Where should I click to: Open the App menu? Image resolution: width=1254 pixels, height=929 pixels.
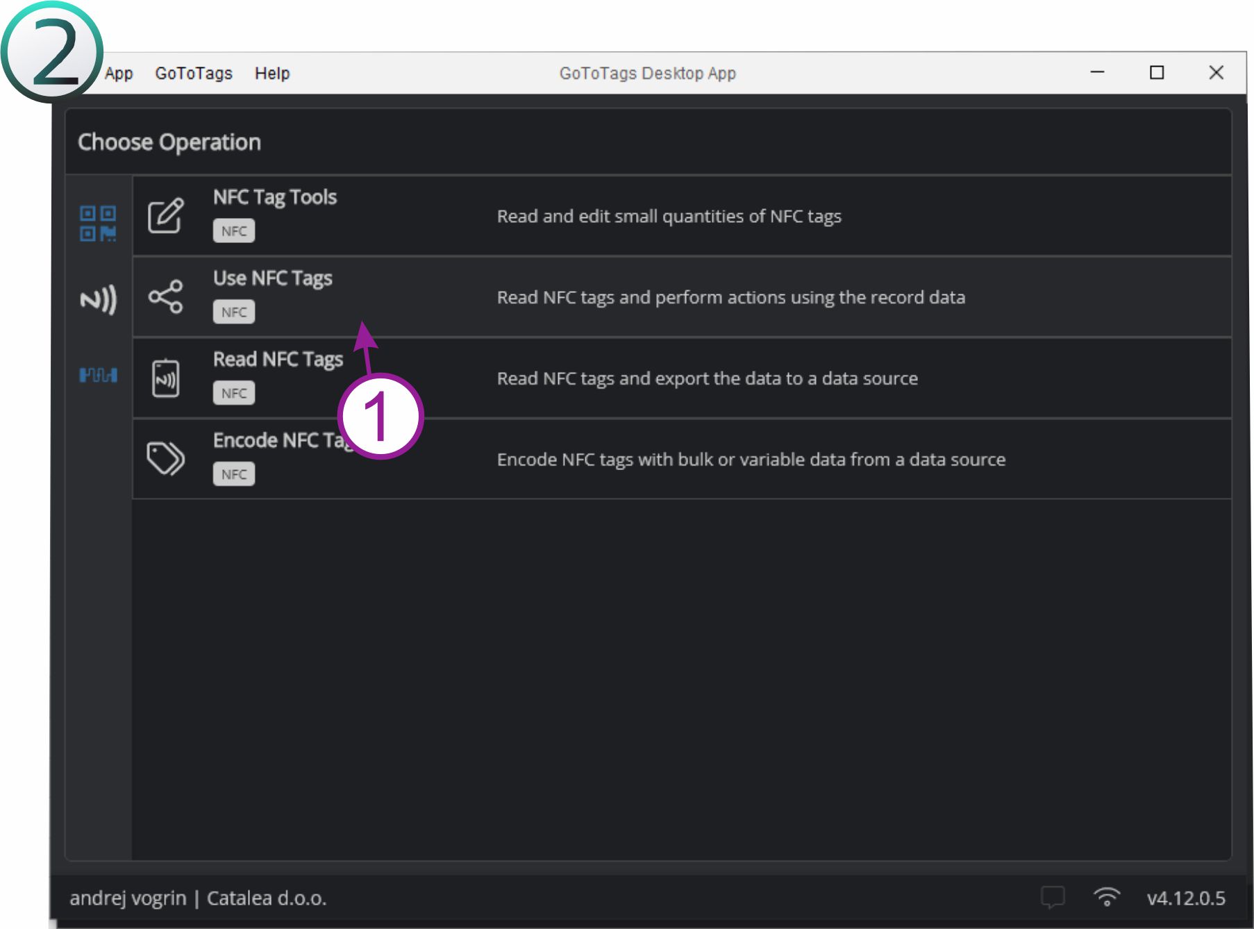point(119,74)
